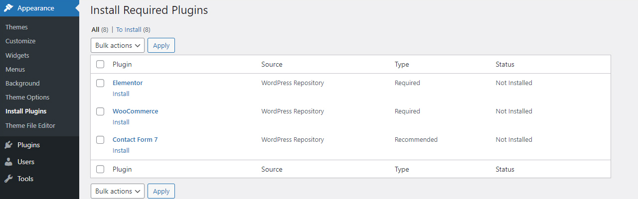This screenshot has width=638, height=199.
Task: Click Install under WooCommerce
Action: 121,122
